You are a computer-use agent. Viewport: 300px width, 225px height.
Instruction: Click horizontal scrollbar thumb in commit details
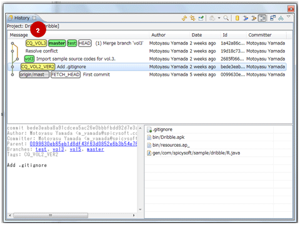(x=51, y=215)
